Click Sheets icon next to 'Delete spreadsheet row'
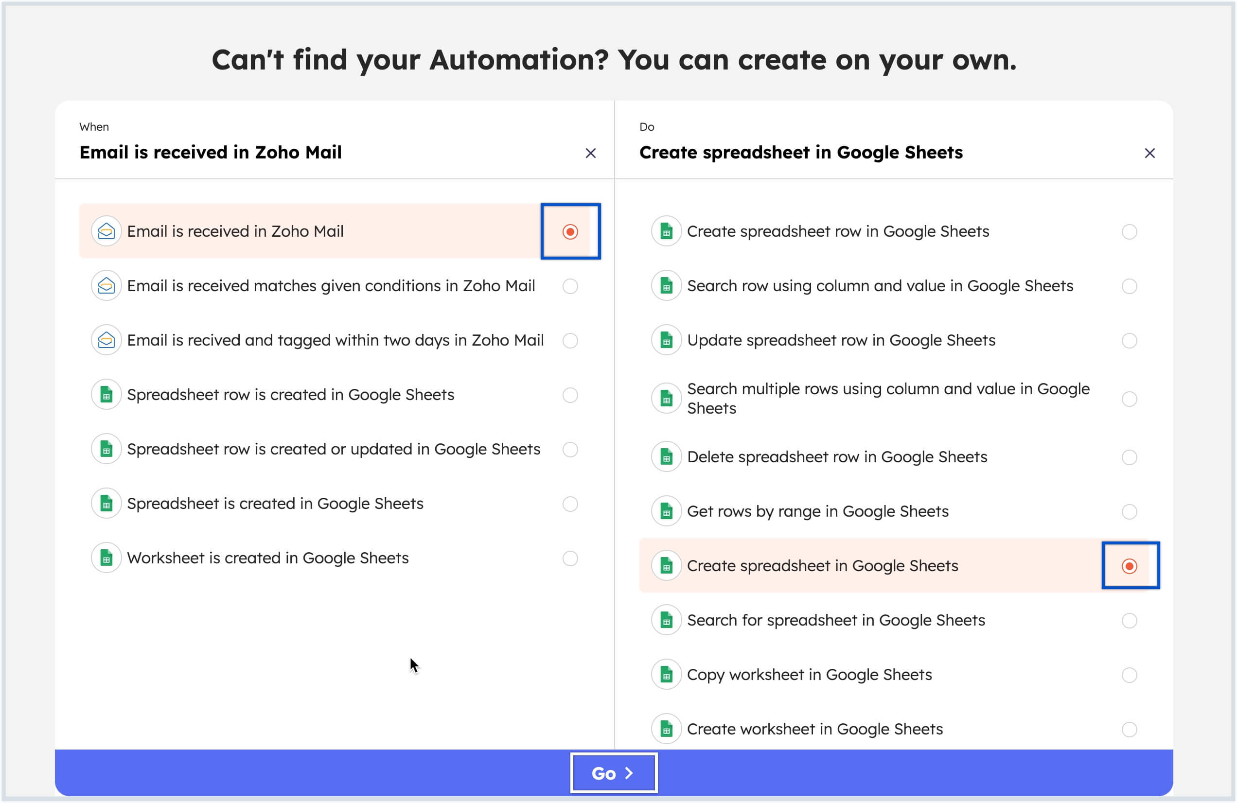The image size is (1237, 803). point(666,457)
